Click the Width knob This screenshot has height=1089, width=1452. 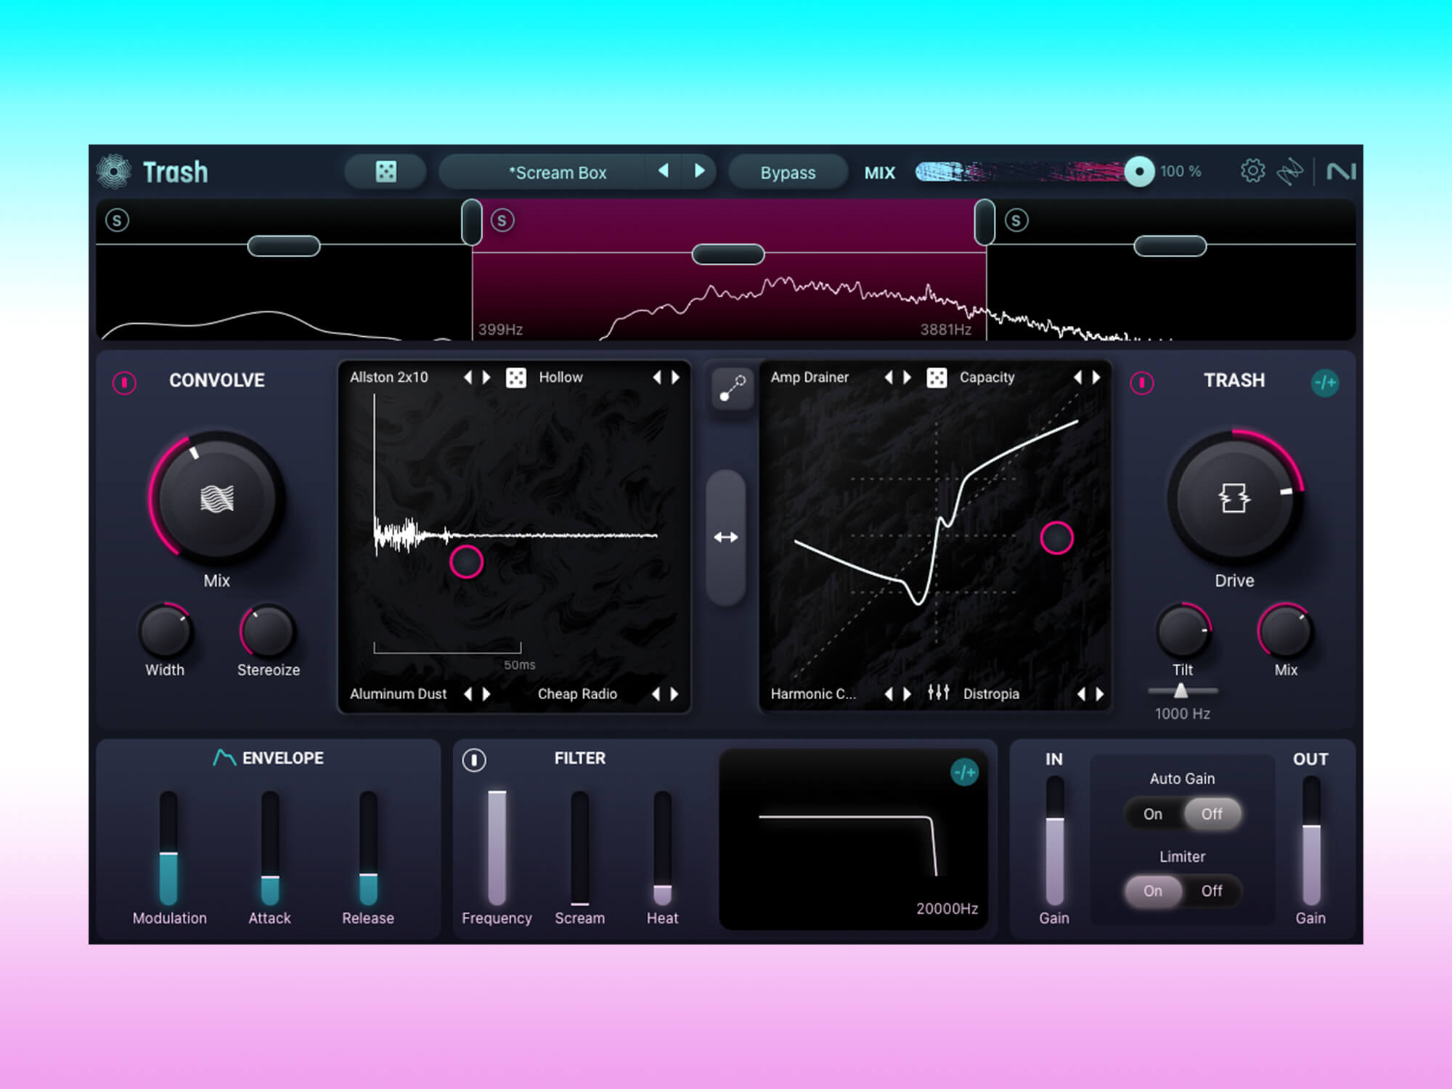point(166,631)
